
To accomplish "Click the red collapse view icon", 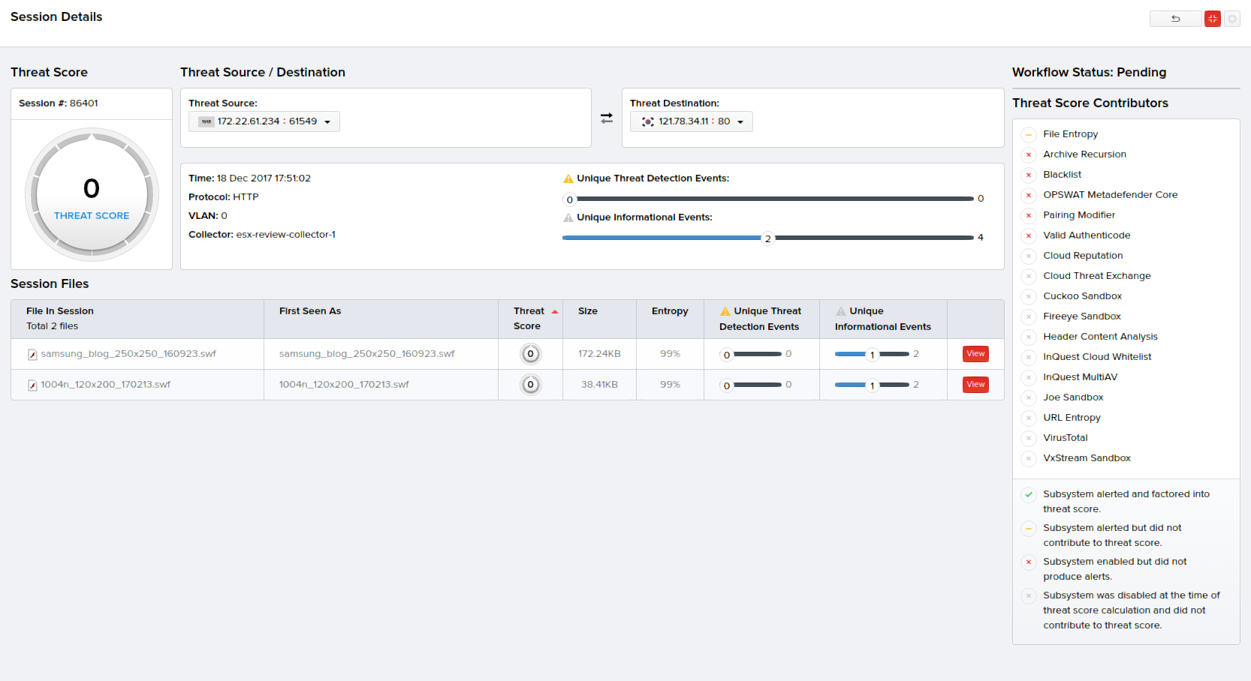I will click(x=1212, y=19).
